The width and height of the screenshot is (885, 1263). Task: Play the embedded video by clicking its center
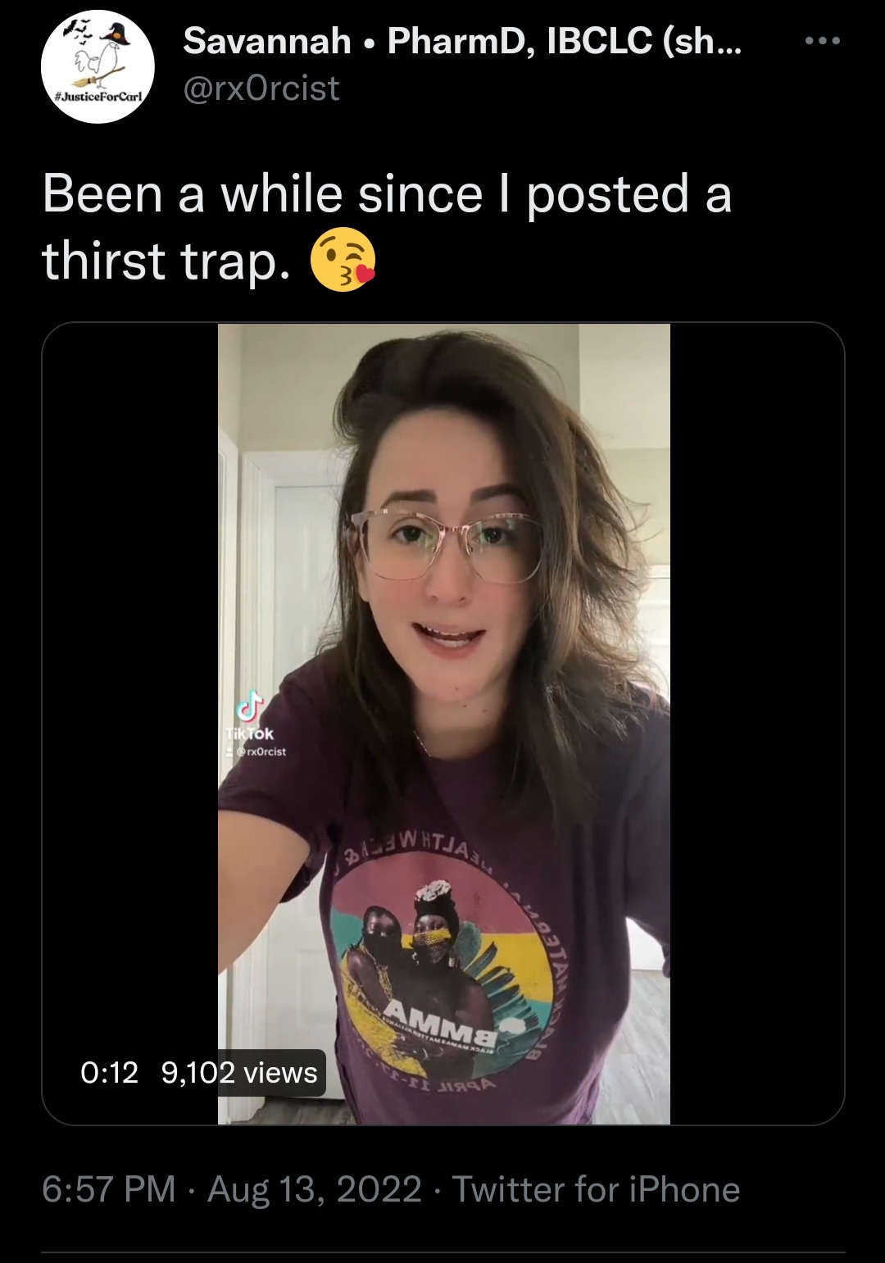pyautogui.click(x=443, y=724)
